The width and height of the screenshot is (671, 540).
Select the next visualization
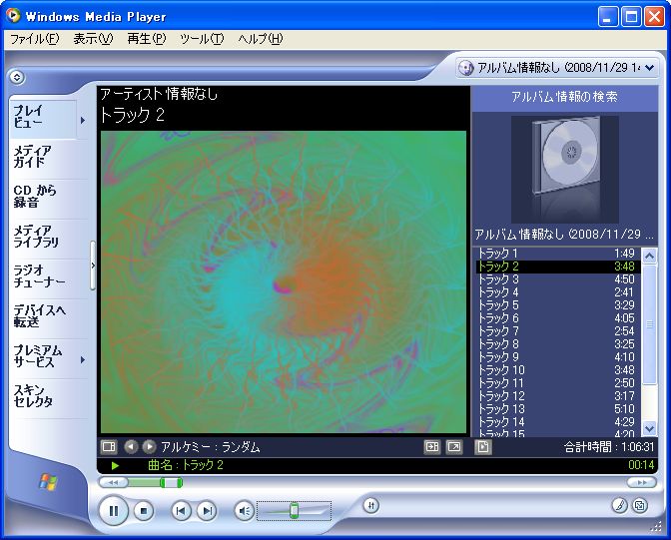[149, 447]
